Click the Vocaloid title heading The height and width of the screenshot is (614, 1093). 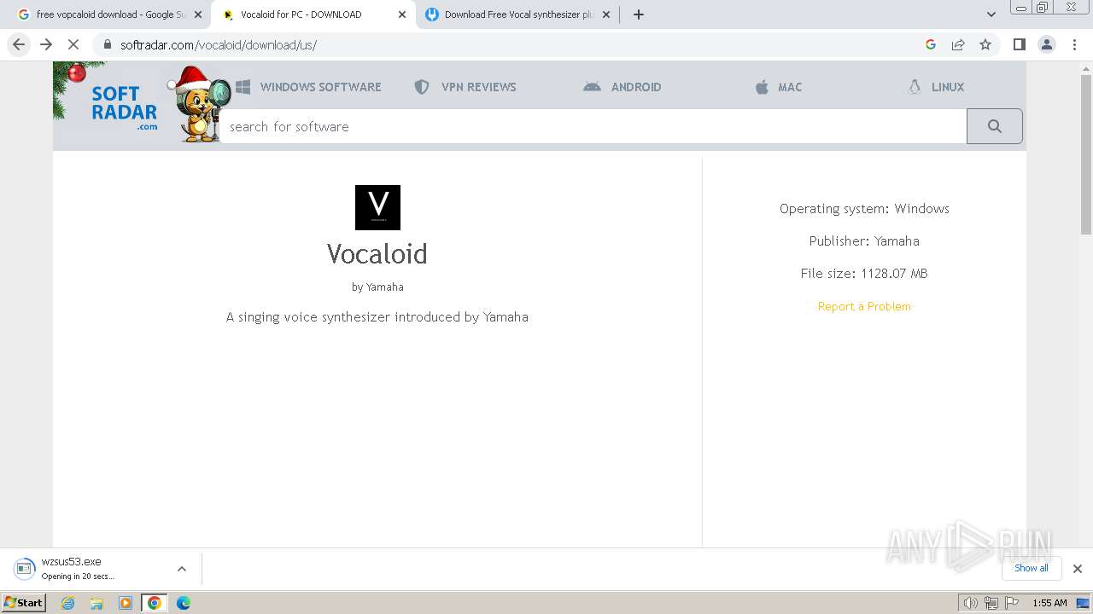377,253
